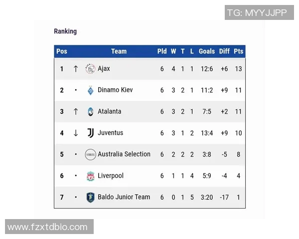Click the Diff column header

tap(224, 51)
